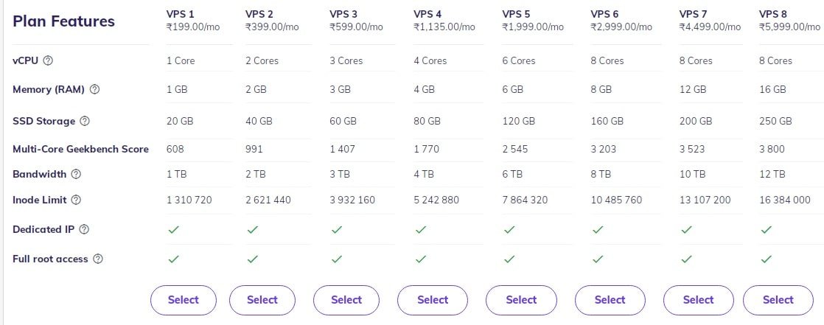The height and width of the screenshot is (325, 824).
Task: Select the VPS 2 plan
Action: click(262, 300)
